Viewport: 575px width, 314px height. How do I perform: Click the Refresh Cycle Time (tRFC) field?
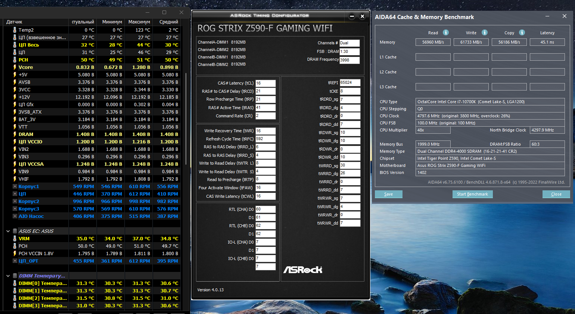265,139
